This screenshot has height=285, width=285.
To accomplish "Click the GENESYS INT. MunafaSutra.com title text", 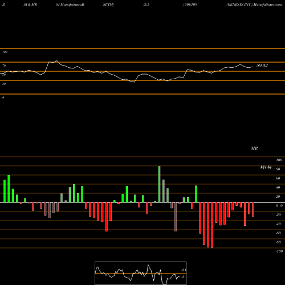I will click(x=254, y=5).
